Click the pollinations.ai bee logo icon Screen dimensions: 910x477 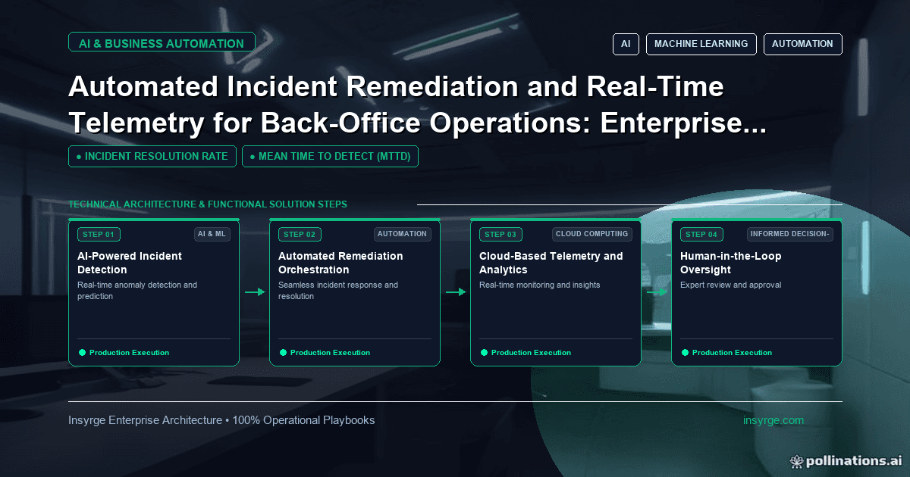[x=796, y=460]
